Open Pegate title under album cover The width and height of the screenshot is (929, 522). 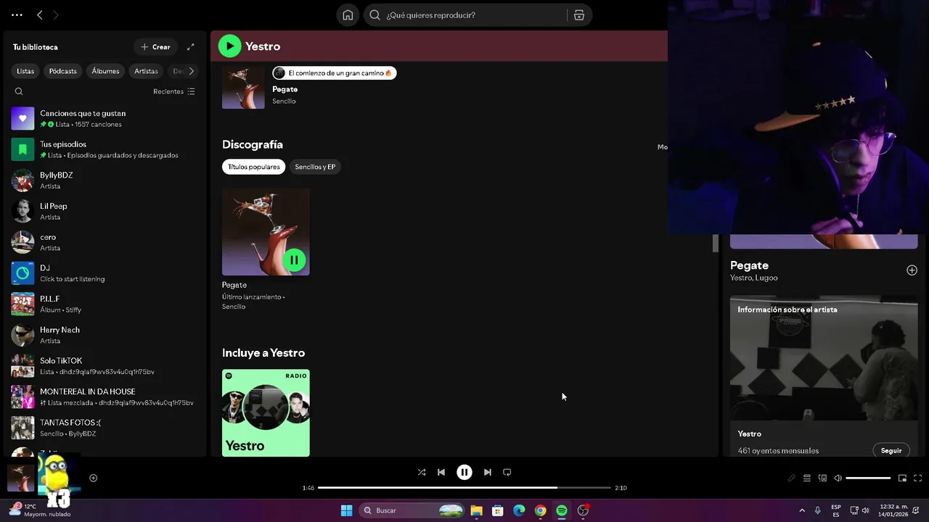tap(234, 285)
